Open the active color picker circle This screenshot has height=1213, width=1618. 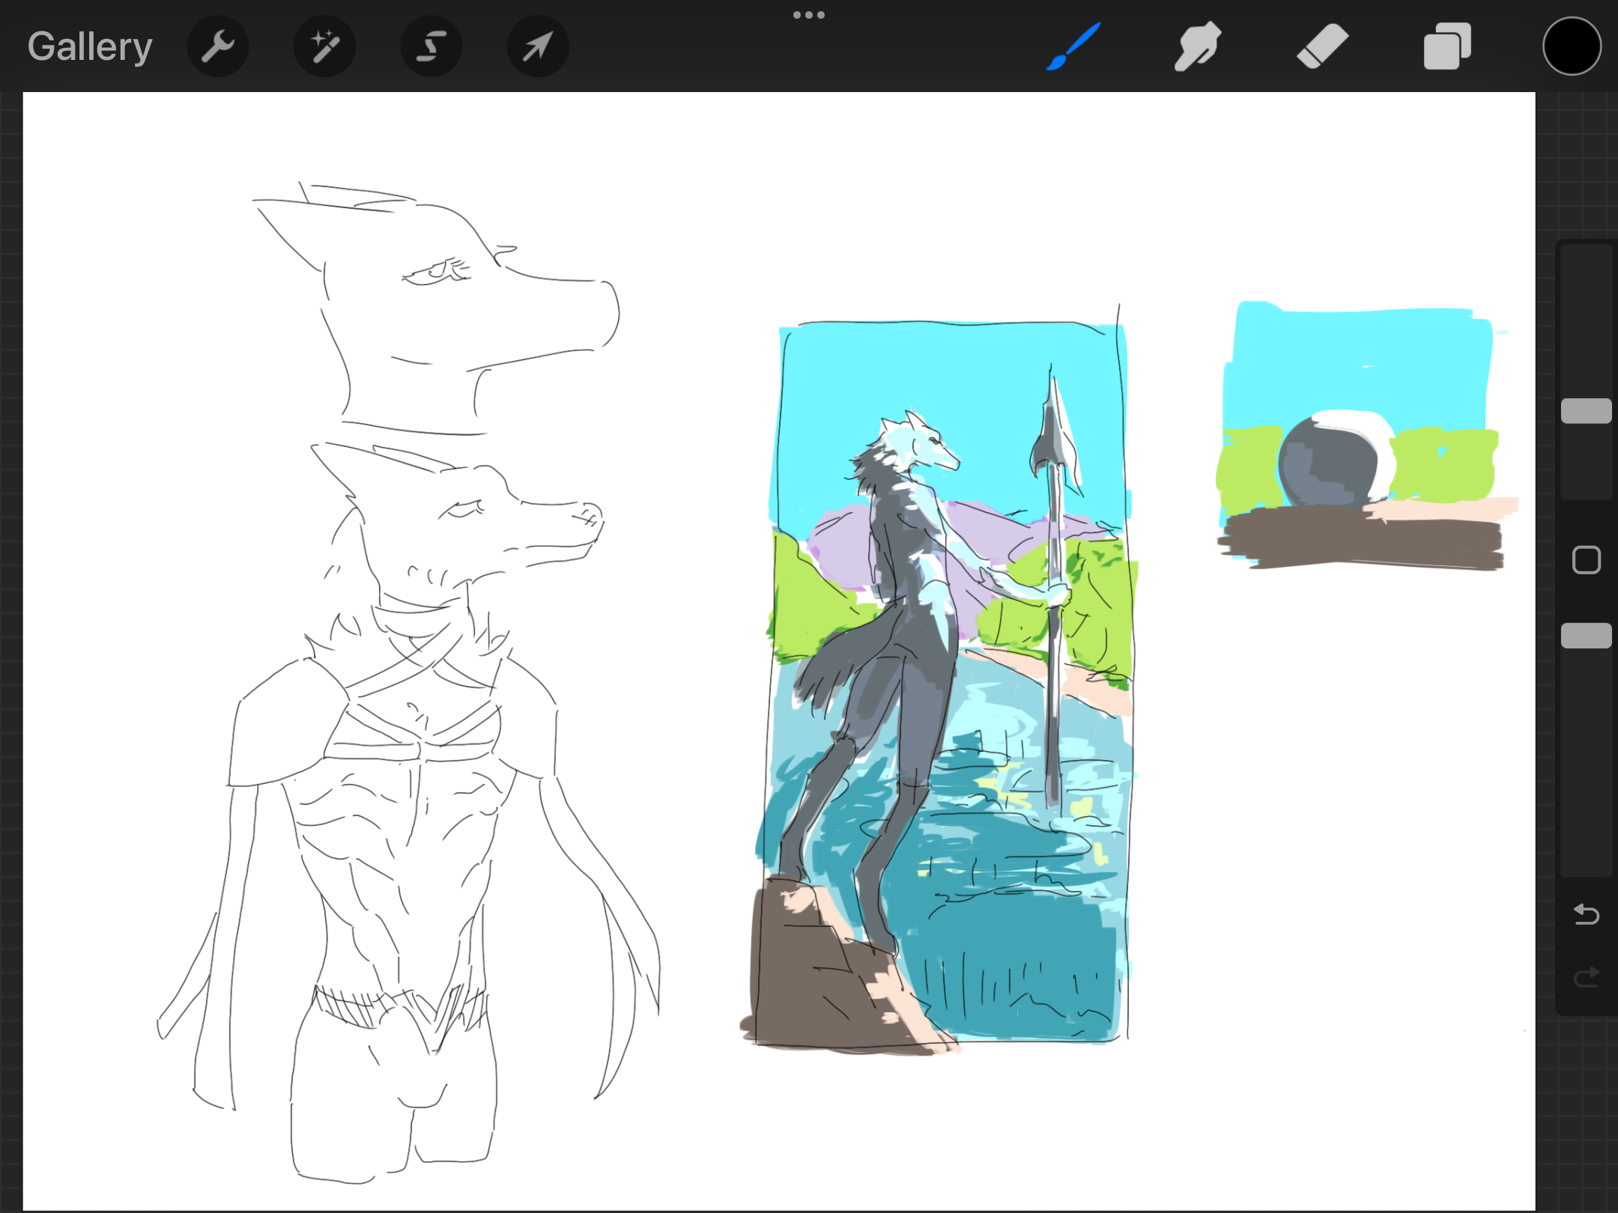click(x=1572, y=46)
